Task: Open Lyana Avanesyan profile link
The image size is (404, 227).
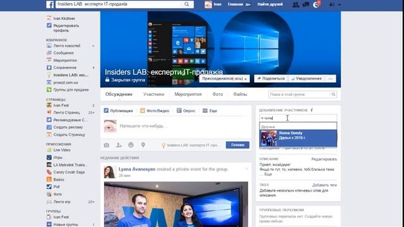Action: [137, 169]
